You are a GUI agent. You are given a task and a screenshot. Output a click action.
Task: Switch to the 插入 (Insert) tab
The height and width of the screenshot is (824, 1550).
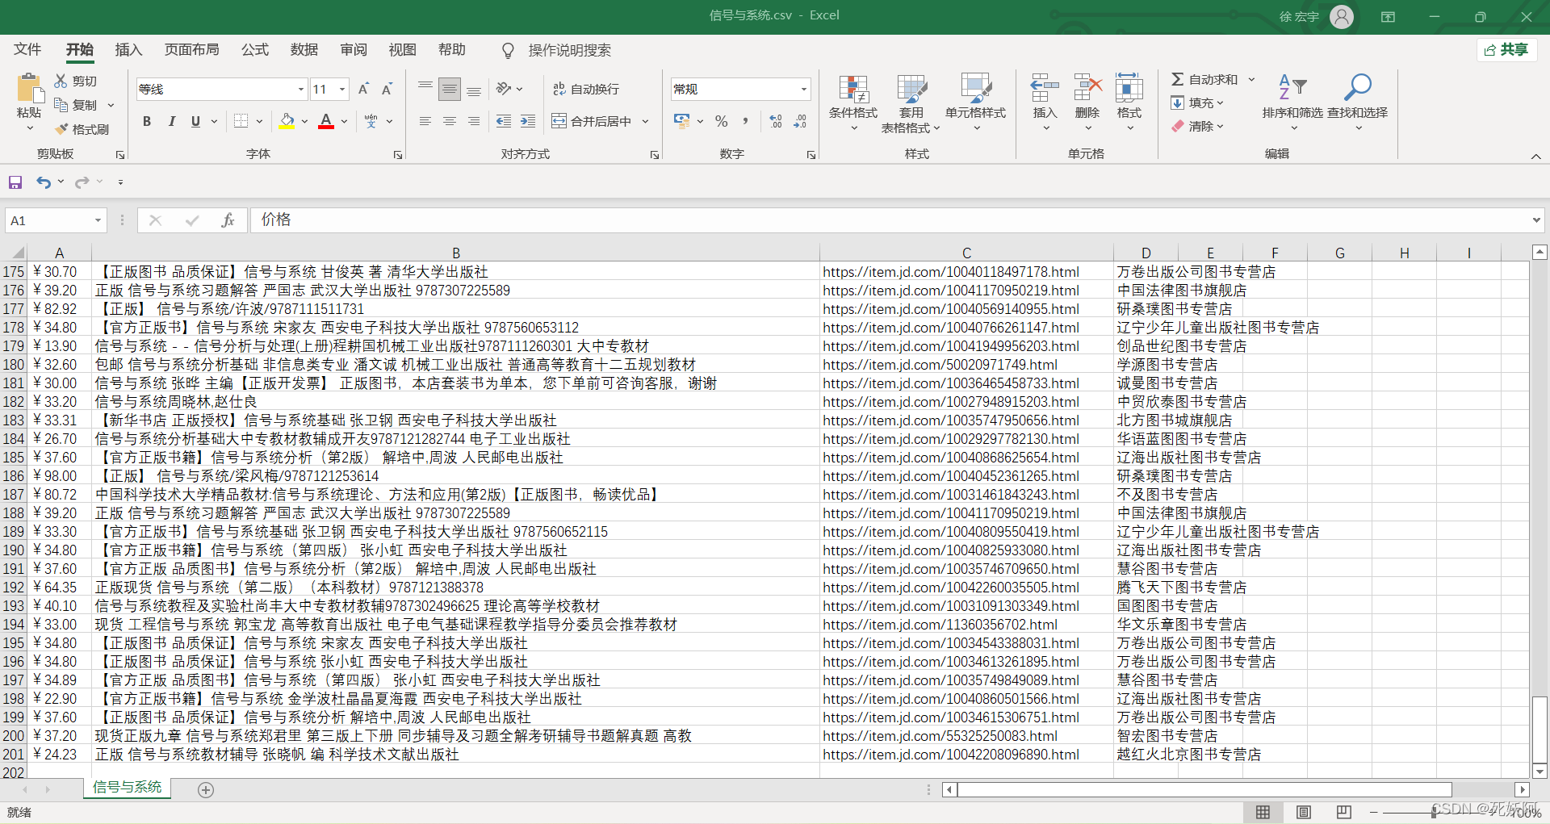pos(128,49)
